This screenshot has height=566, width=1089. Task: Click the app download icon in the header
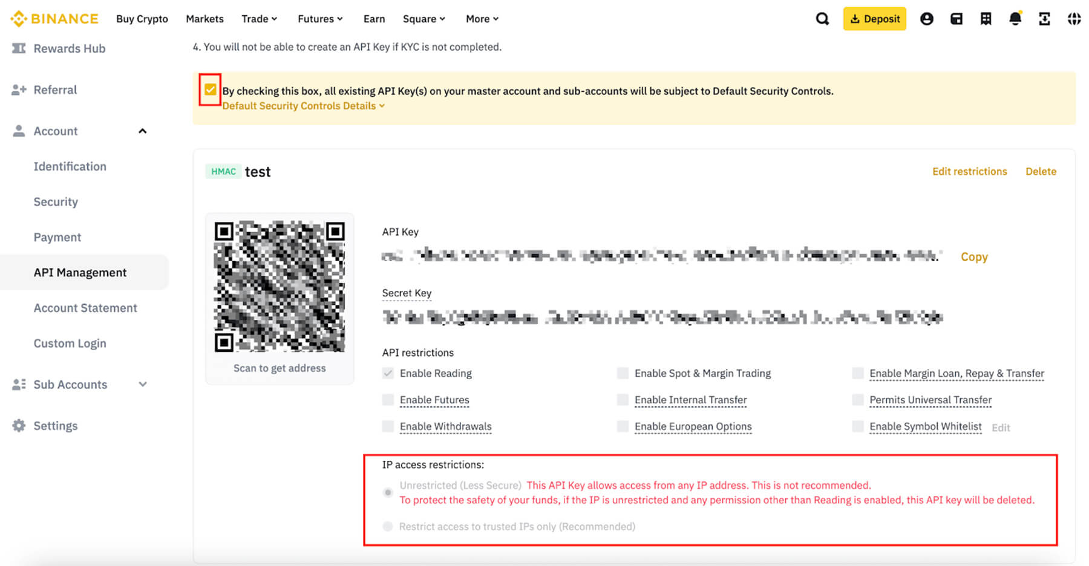(x=1045, y=19)
